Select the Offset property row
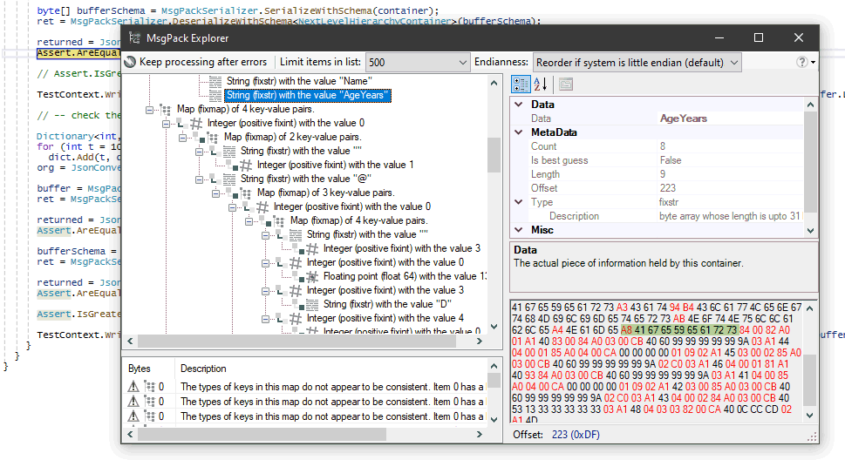 click(657, 188)
